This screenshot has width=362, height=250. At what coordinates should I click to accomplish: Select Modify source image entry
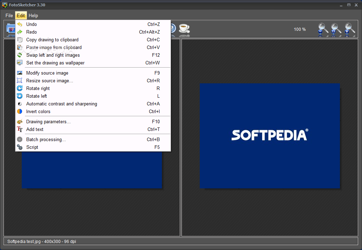(x=93, y=73)
